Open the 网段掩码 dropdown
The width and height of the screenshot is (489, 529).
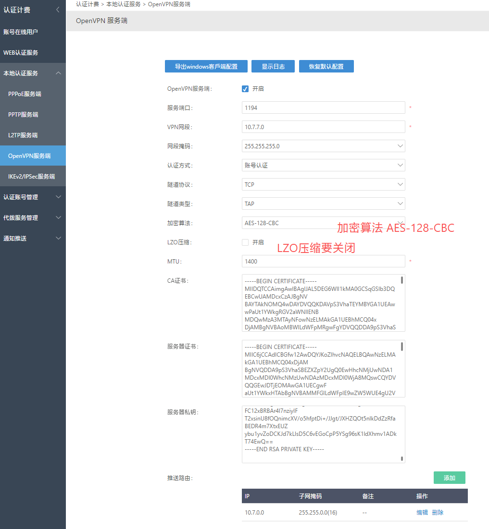coord(323,146)
